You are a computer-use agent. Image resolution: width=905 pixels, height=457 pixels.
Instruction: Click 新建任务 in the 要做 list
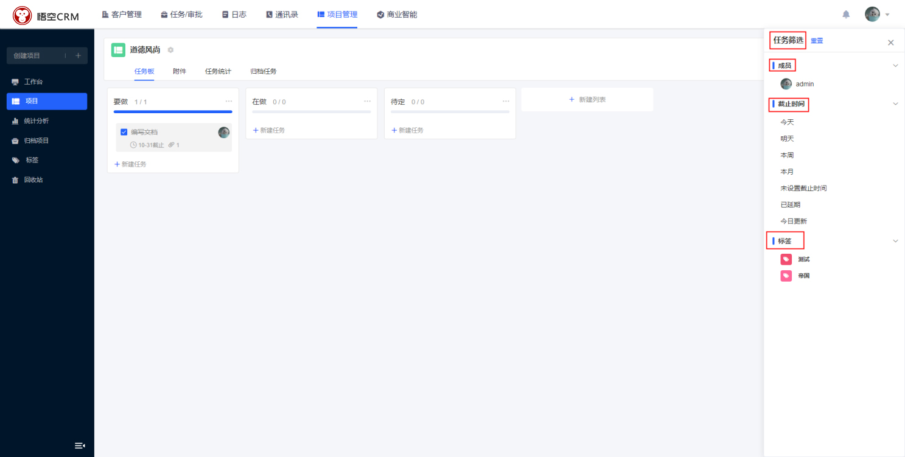[x=131, y=164]
